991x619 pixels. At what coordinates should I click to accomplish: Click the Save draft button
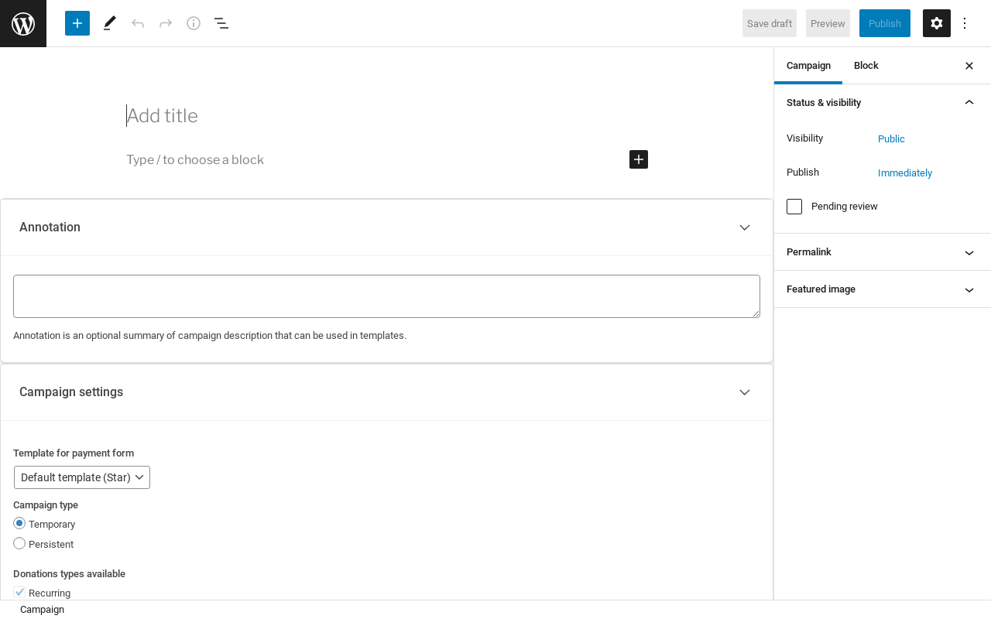(770, 23)
